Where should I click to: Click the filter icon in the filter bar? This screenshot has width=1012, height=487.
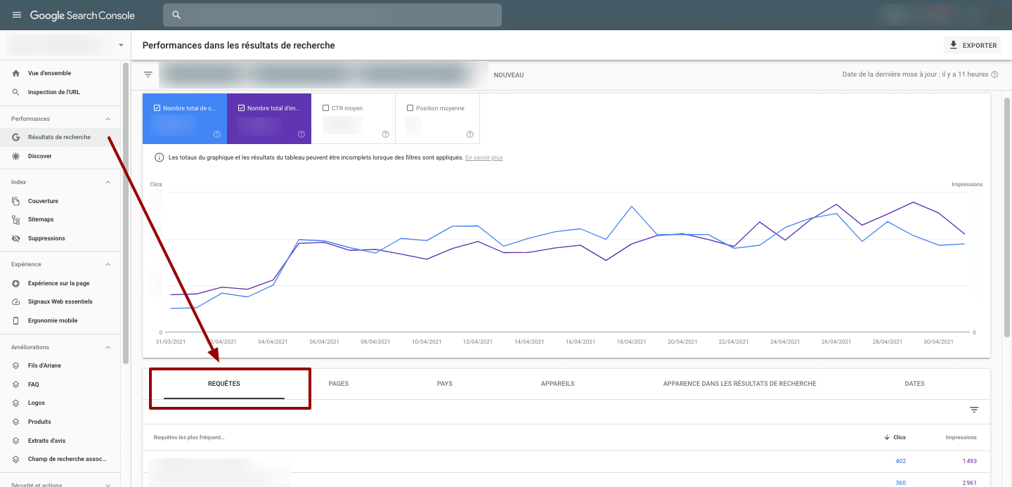click(148, 74)
